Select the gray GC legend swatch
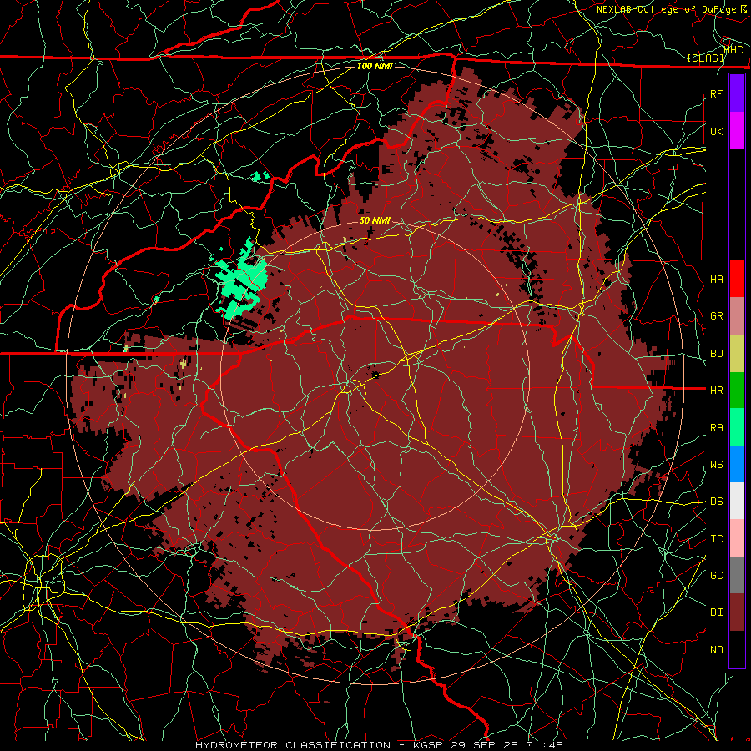This screenshot has width=751, height=751. [x=737, y=575]
